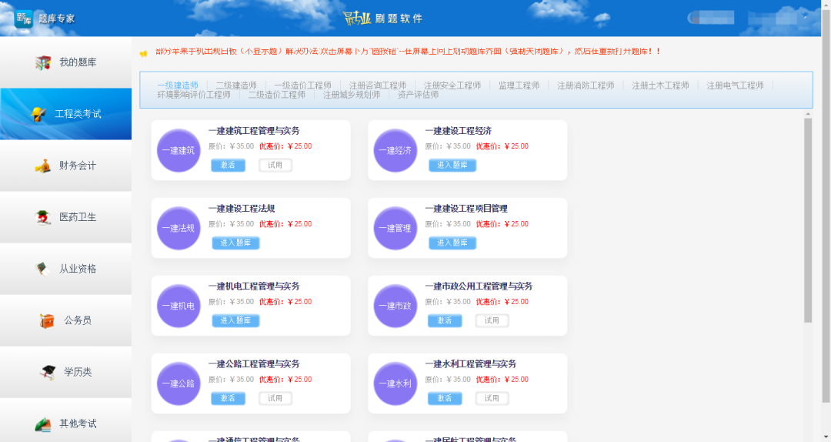Click the 其他考试 sidebar icon
Image resolution: width=831 pixels, height=442 pixels.
click(x=43, y=424)
